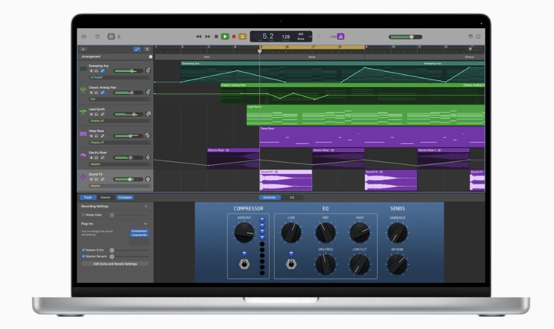Flip the Compressor on/off switch

(244, 264)
